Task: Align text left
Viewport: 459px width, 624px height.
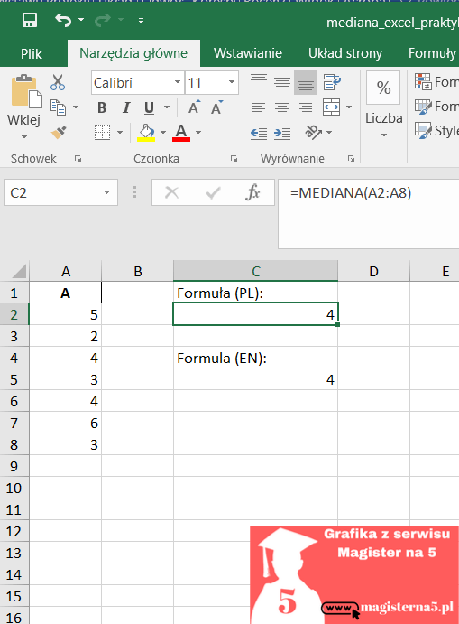Action: coord(259,107)
